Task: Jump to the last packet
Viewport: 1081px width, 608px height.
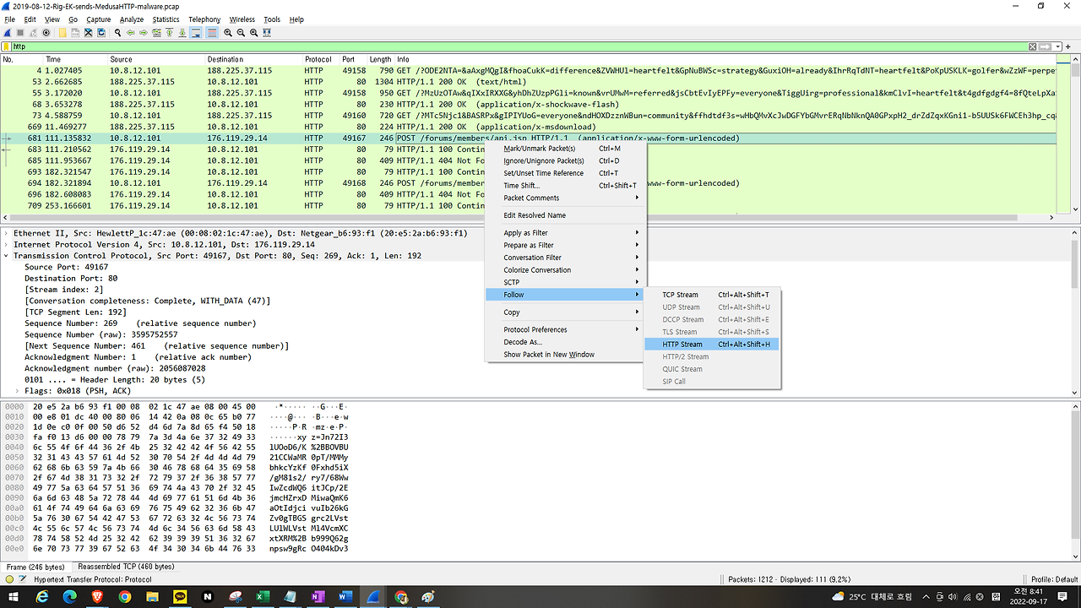Action: tap(182, 32)
